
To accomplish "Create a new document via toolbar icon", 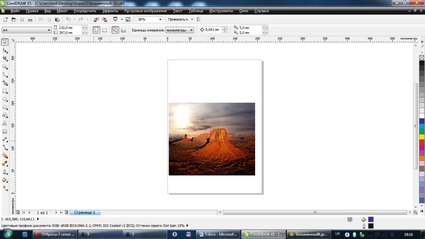I will coord(6,20).
